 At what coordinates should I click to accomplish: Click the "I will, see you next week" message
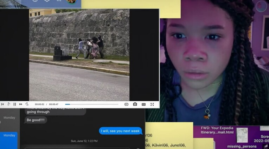coord(120,131)
